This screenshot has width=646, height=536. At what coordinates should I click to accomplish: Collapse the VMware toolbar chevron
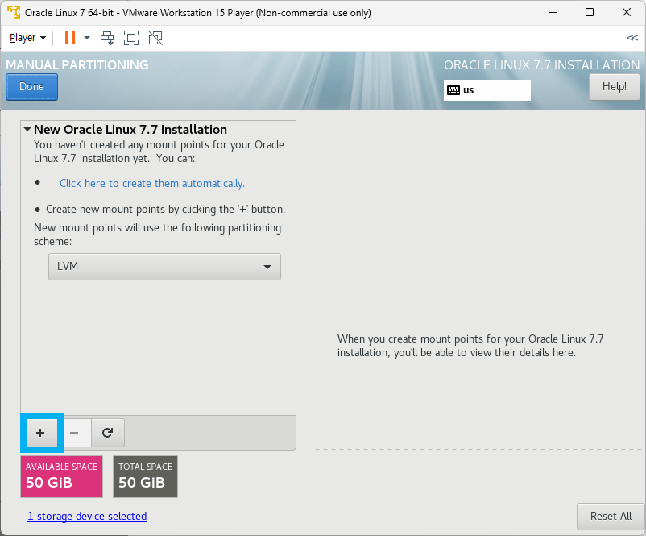[632, 38]
